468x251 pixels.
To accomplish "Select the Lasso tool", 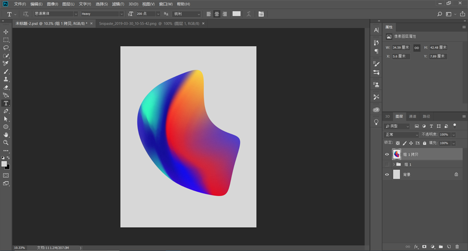I will [6, 48].
